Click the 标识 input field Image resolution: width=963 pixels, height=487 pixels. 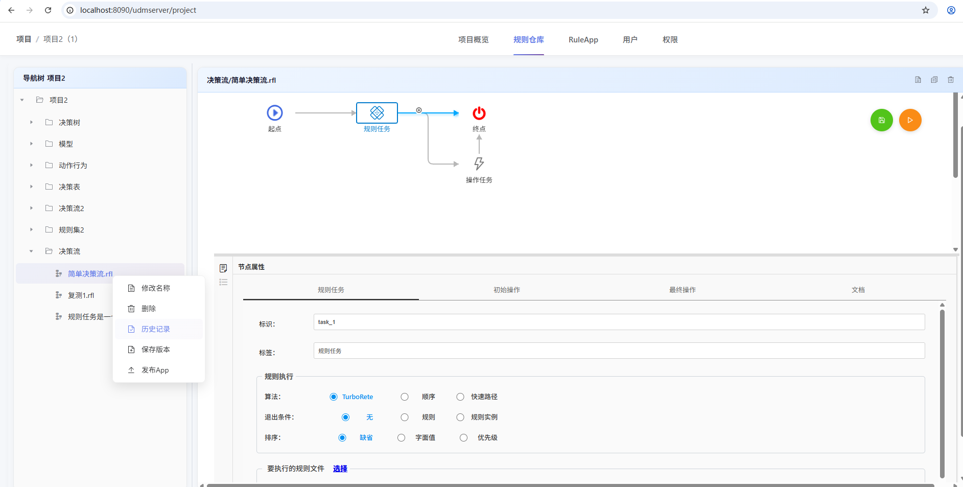pyautogui.click(x=619, y=322)
